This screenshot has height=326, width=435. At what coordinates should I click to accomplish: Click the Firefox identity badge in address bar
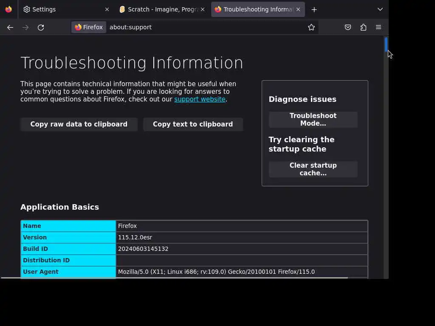pyautogui.click(x=89, y=27)
